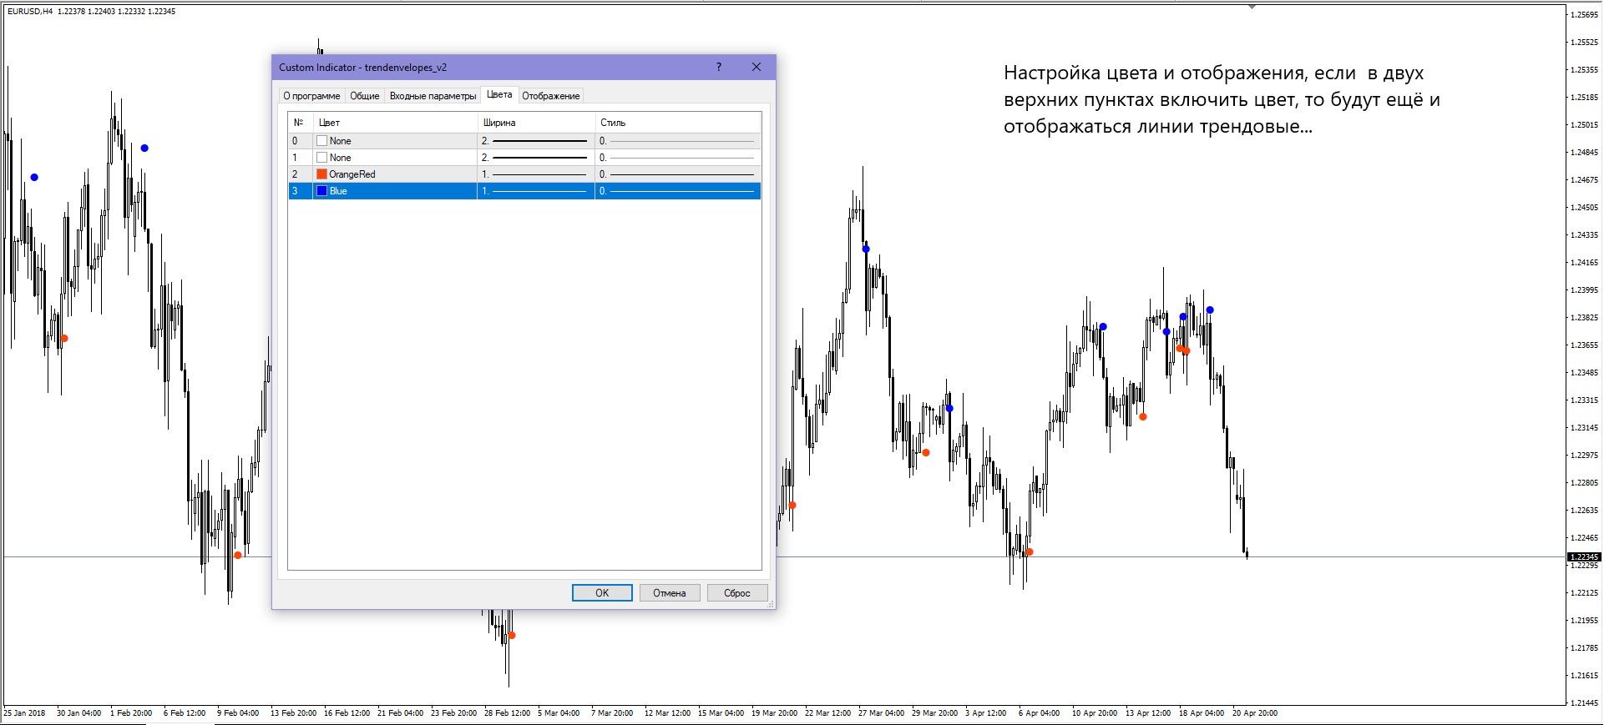Image resolution: width=1604 pixels, height=725 pixels.
Task: Open style selector for row 0
Action: pos(677,141)
